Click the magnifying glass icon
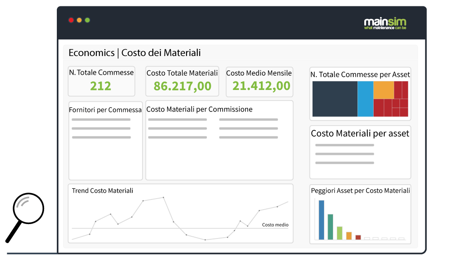This screenshot has width=458, height=258. (x=25, y=217)
